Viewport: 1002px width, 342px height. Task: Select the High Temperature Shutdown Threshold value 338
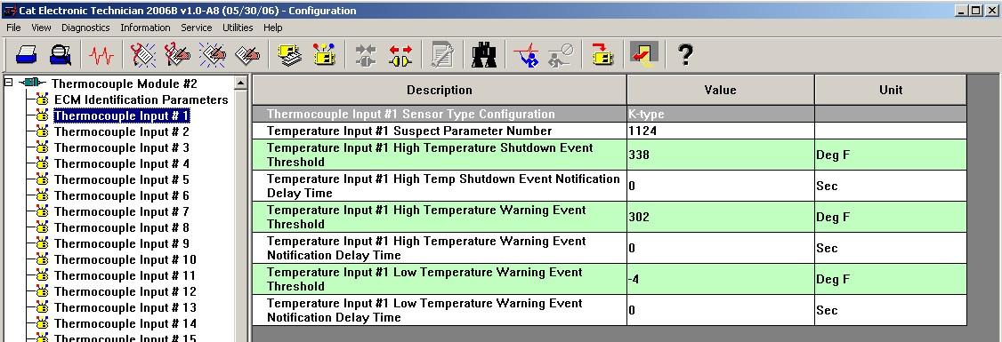tap(720, 155)
